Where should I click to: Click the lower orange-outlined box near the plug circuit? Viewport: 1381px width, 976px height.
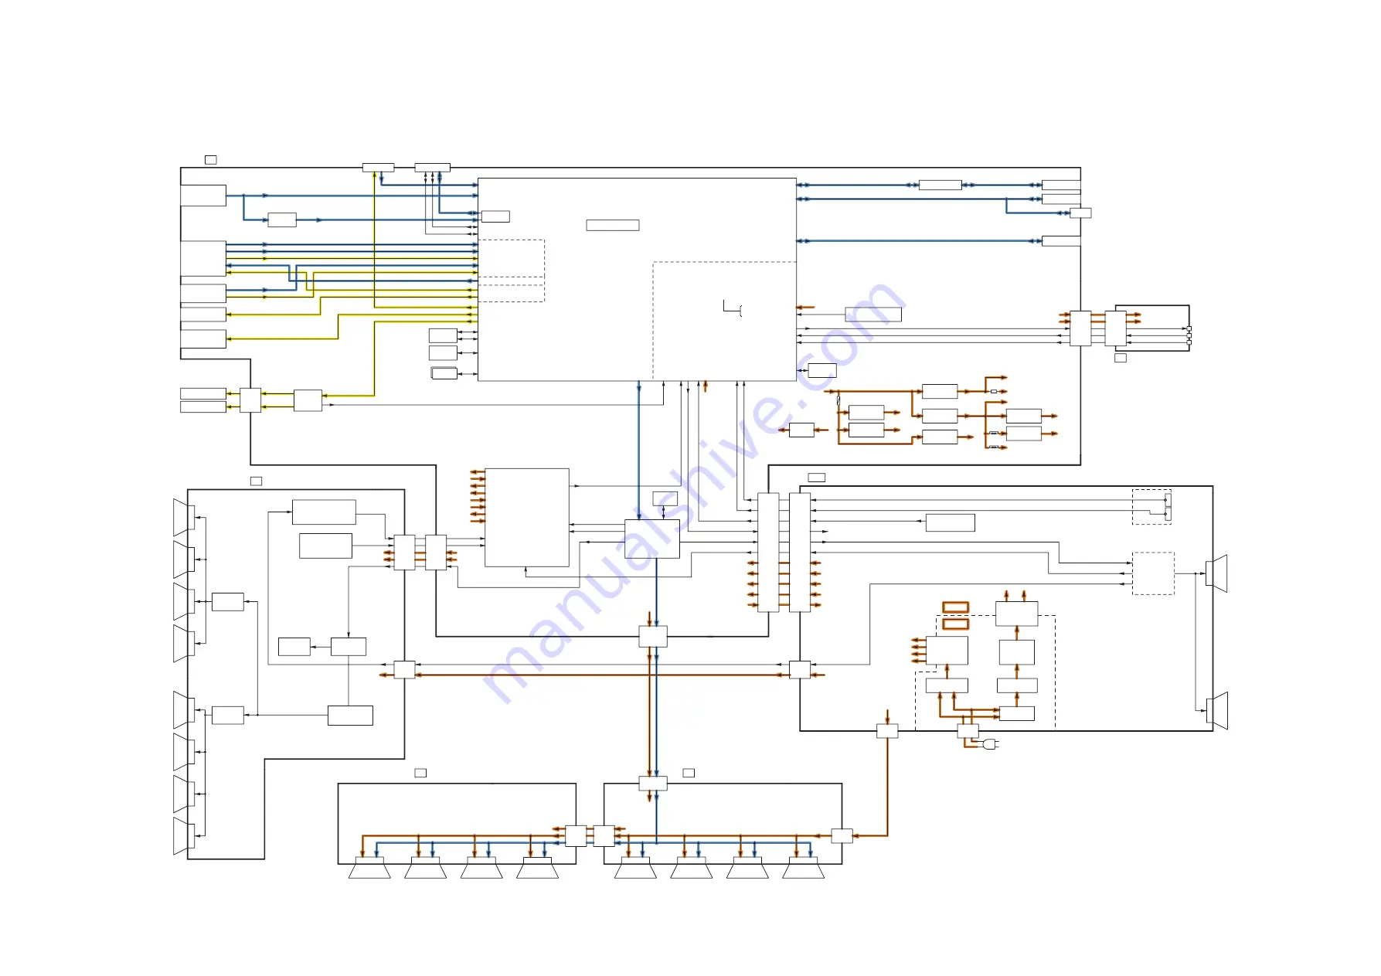pos(955,624)
